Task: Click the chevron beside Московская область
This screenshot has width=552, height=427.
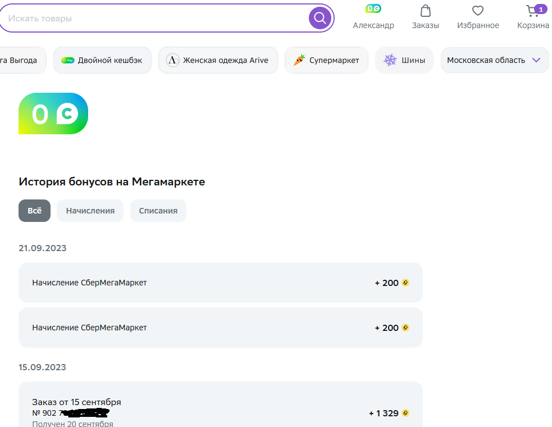Action: coord(536,60)
